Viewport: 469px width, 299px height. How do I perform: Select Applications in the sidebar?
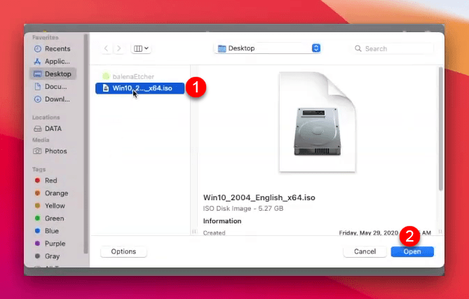point(53,61)
